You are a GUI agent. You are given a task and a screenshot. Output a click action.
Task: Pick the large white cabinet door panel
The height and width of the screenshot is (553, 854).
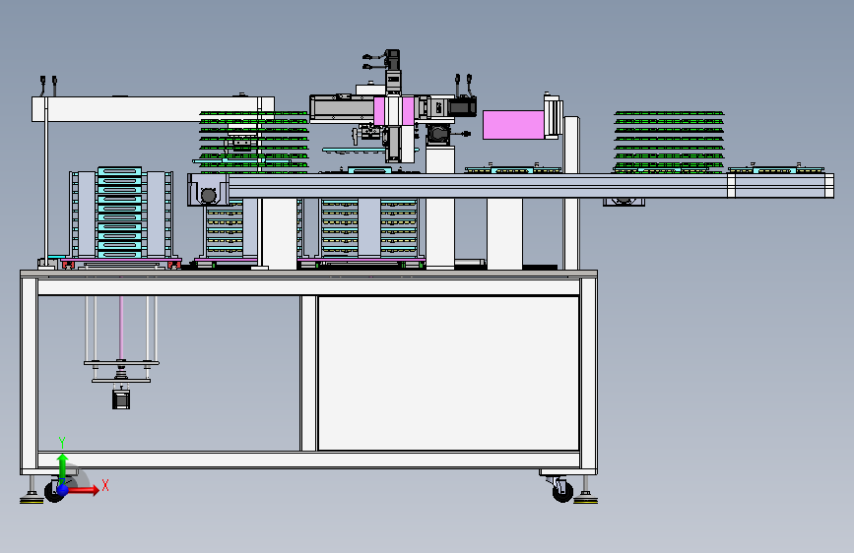tap(448, 373)
